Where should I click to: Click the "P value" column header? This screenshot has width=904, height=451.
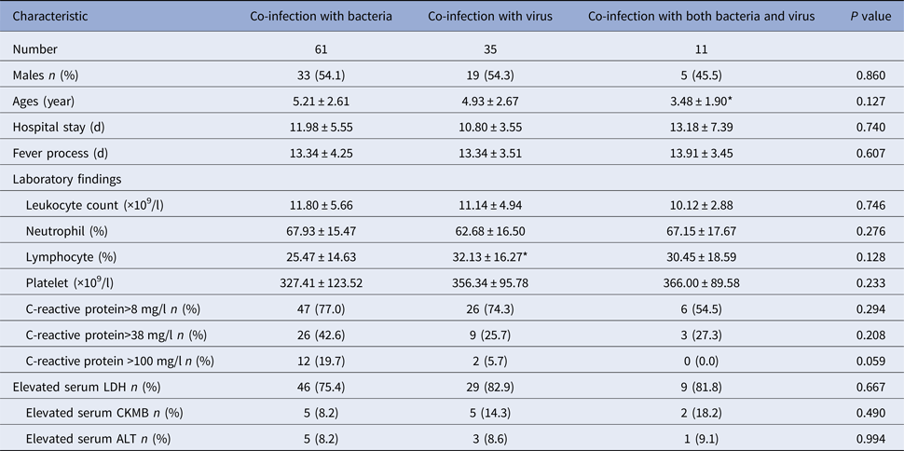click(x=858, y=16)
